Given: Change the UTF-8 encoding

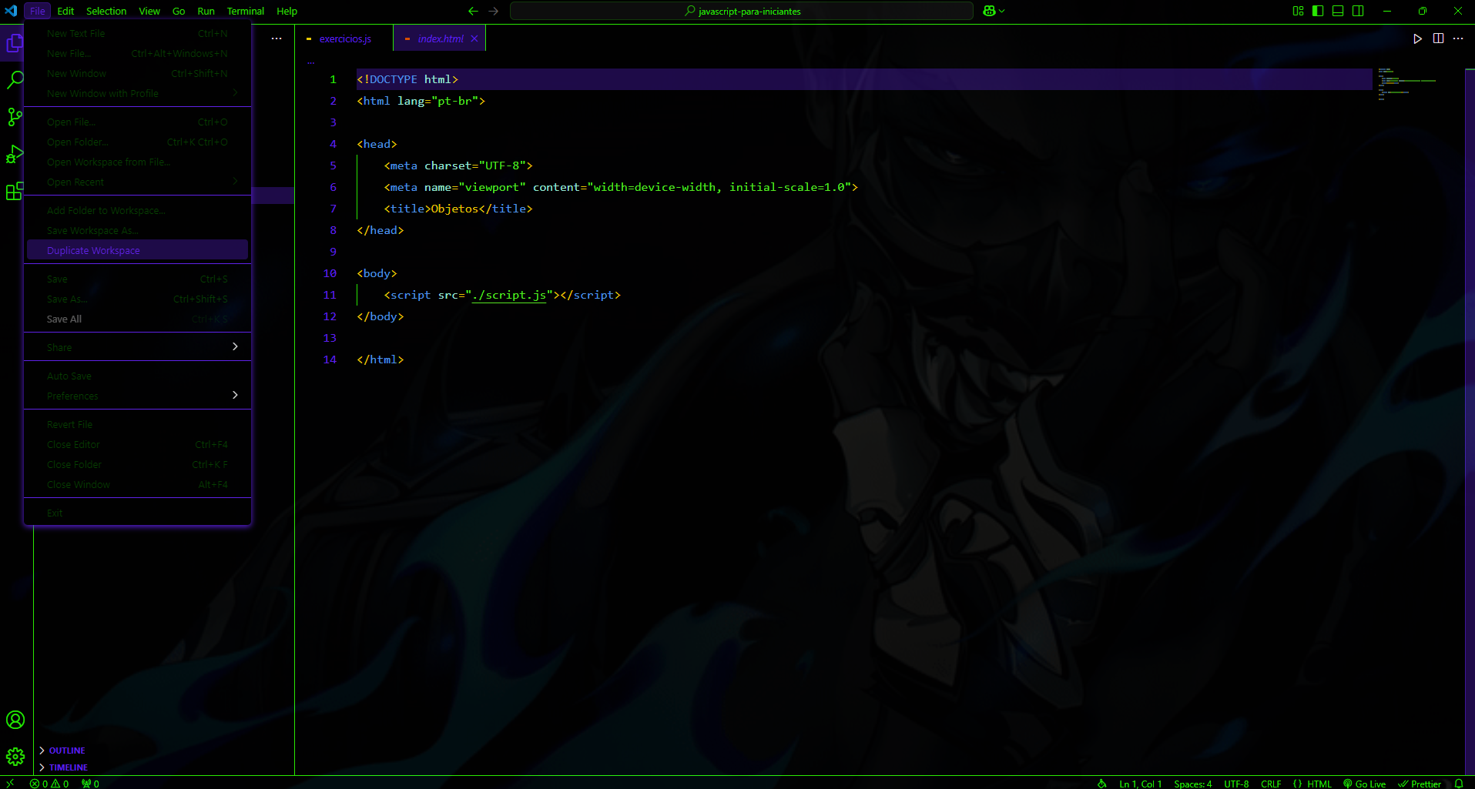Looking at the screenshot, I should (1236, 784).
